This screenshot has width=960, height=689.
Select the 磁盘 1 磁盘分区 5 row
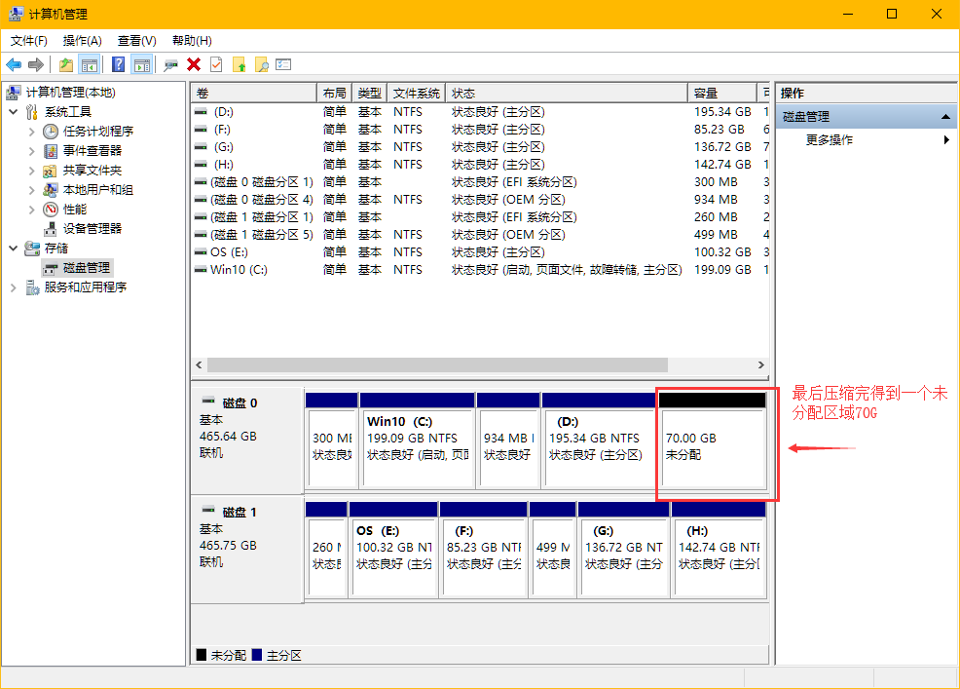[480, 235]
